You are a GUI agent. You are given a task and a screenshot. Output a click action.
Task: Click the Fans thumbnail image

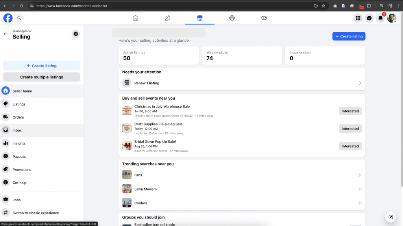click(127, 174)
